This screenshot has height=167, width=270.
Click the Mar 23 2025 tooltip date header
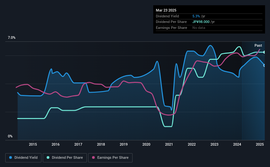point(166,10)
